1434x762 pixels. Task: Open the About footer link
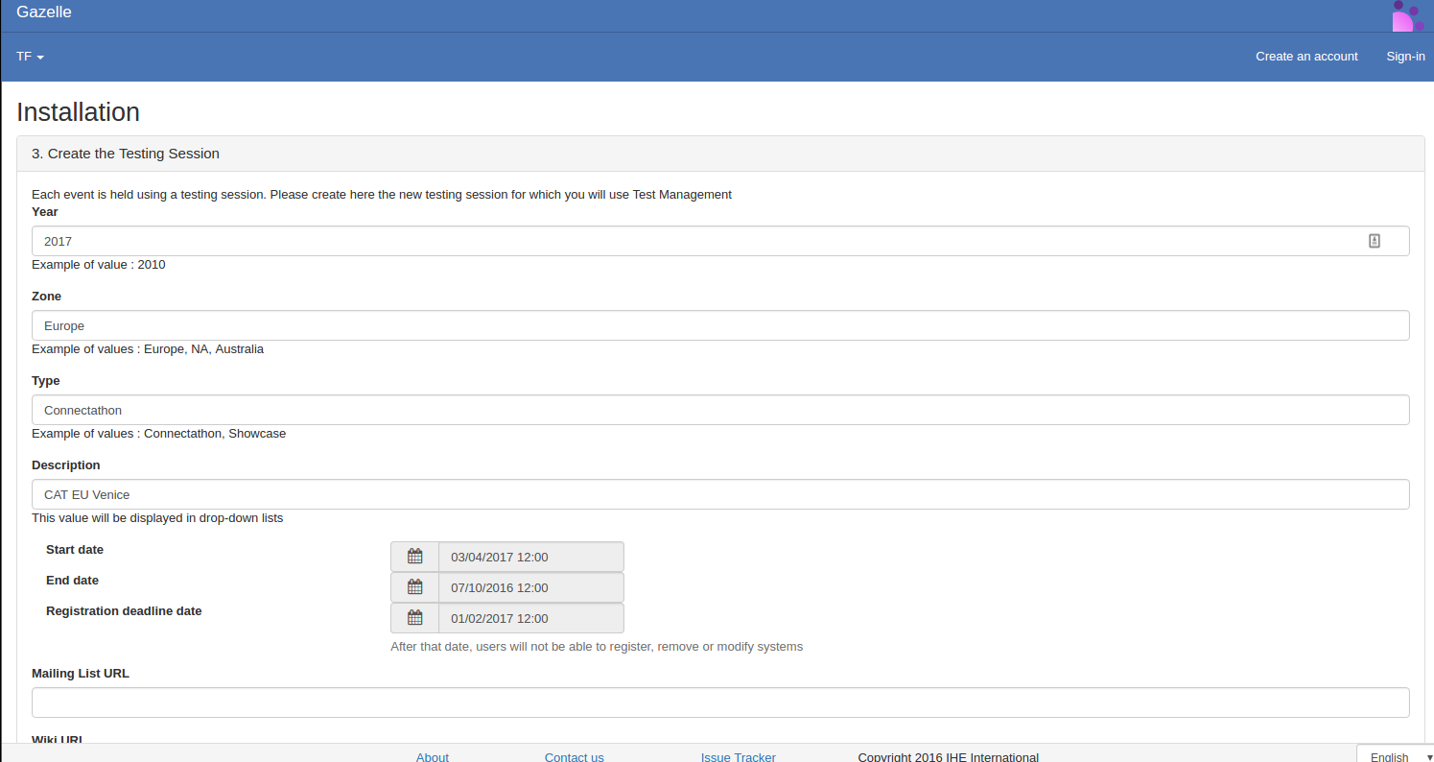(x=433, y=756)
